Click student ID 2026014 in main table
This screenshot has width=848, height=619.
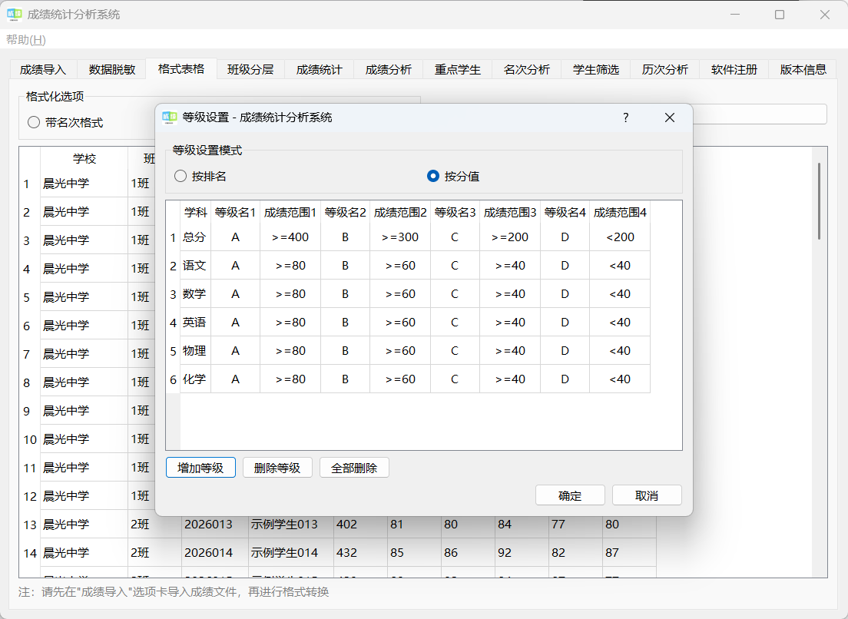pos(215,552)
